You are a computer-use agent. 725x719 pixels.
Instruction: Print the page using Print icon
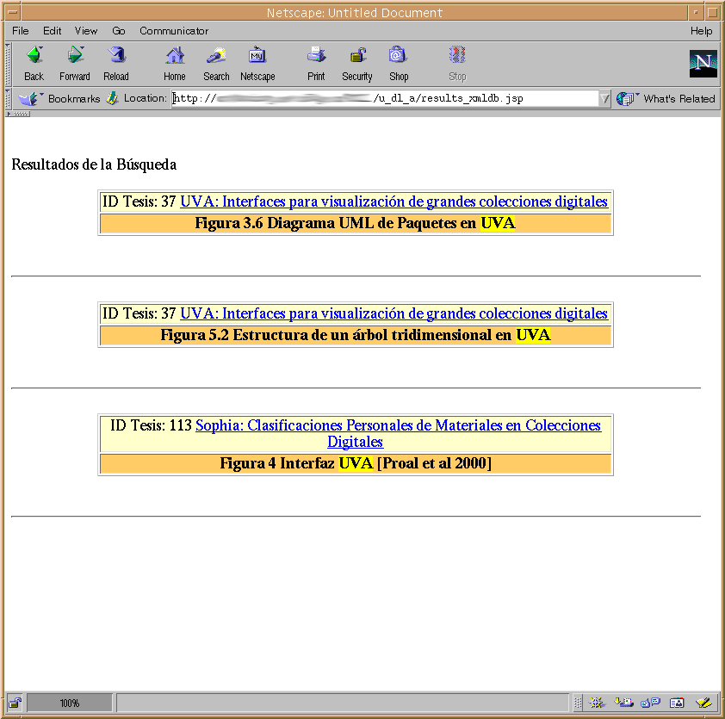point(316,63)
